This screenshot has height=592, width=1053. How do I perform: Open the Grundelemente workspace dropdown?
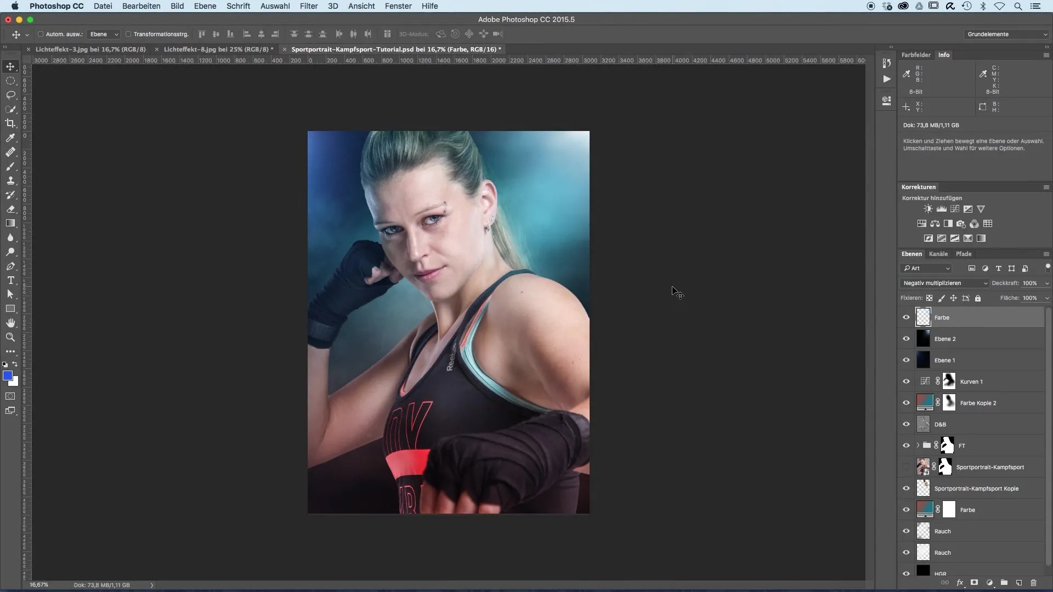(1006, 34)
